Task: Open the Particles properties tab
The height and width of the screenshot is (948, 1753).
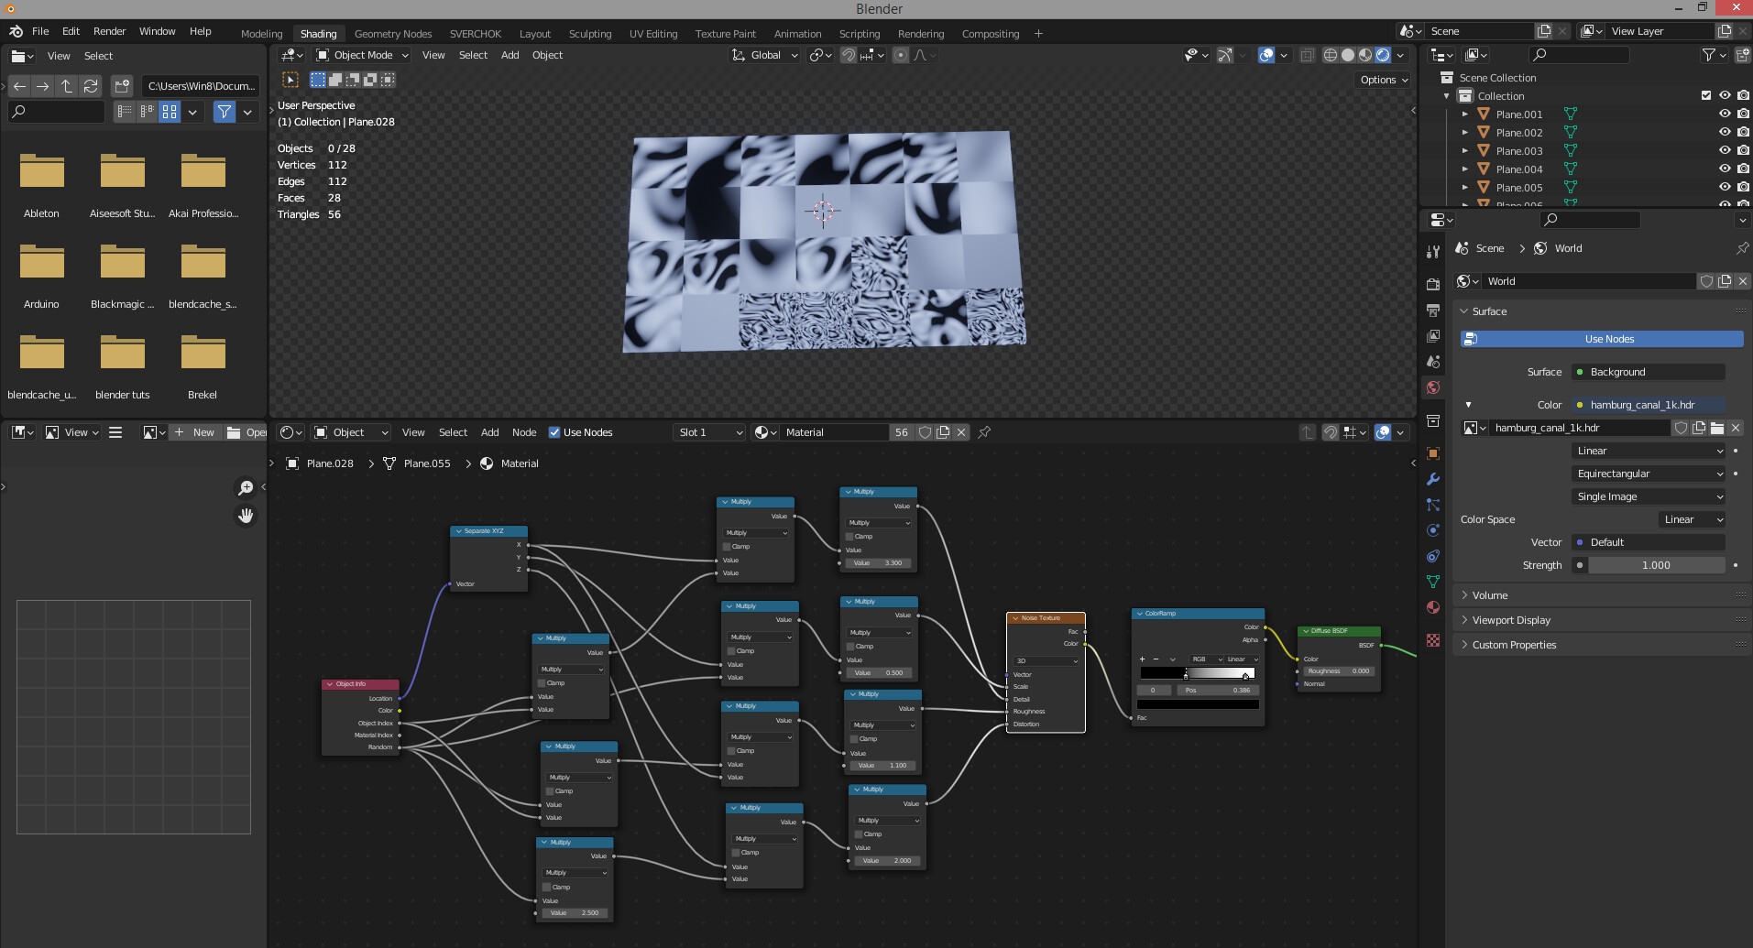Action: 1433,505
